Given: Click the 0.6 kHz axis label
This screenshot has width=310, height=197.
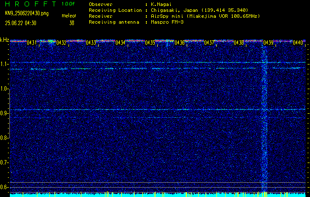Looking at the screenshot, I should tap(4, 187).
